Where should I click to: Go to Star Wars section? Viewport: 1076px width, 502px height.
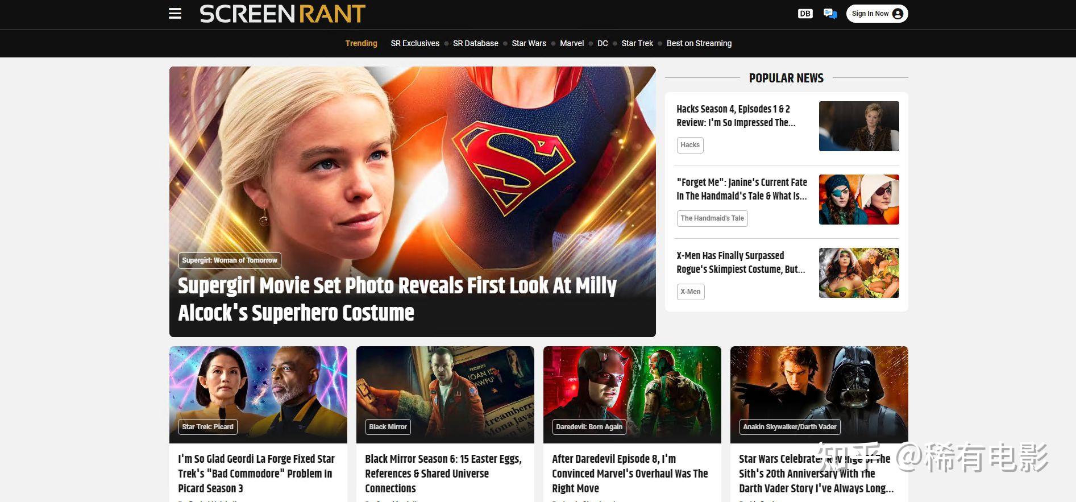529,43
